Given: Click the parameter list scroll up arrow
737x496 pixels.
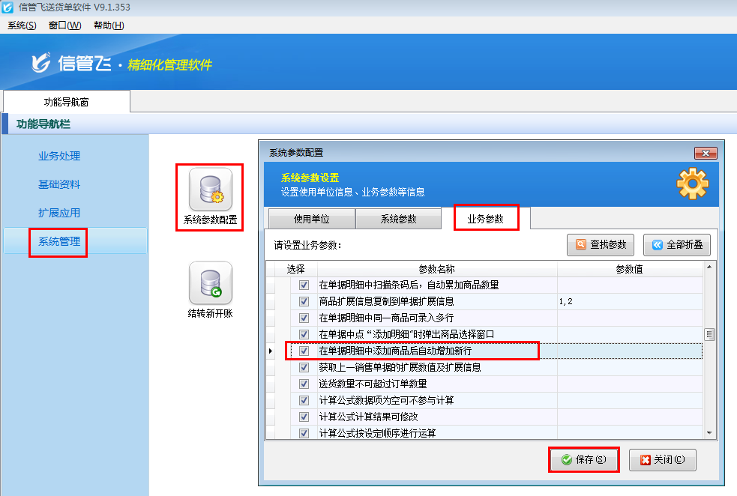Looking at the screenshot, I should click(x=709, y=267).
